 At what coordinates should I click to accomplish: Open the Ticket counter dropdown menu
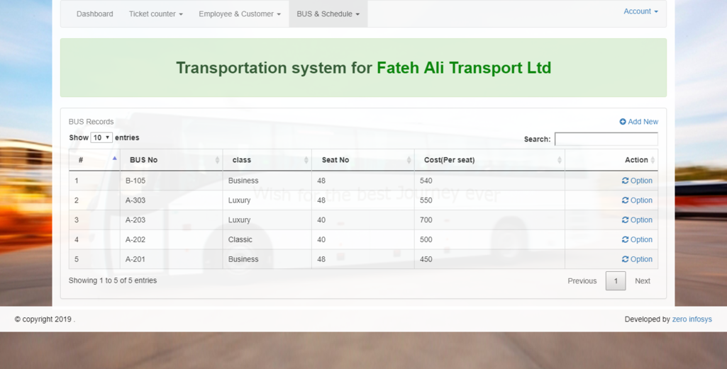tap(155, 14)
